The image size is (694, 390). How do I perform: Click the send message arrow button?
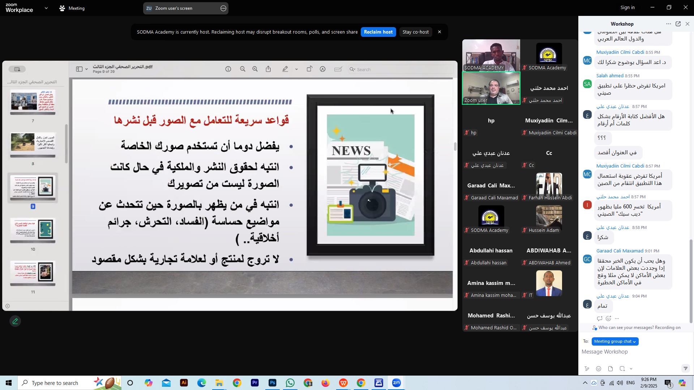click(685, 368)
